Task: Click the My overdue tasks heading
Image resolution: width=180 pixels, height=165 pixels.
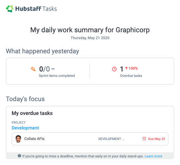Action: (32, 113)
